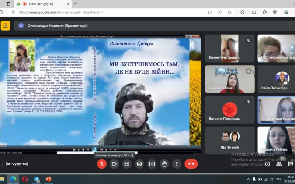Turn off the camera in Meet
This screenshot has width=295, height=184.
[x=114, y=164]
